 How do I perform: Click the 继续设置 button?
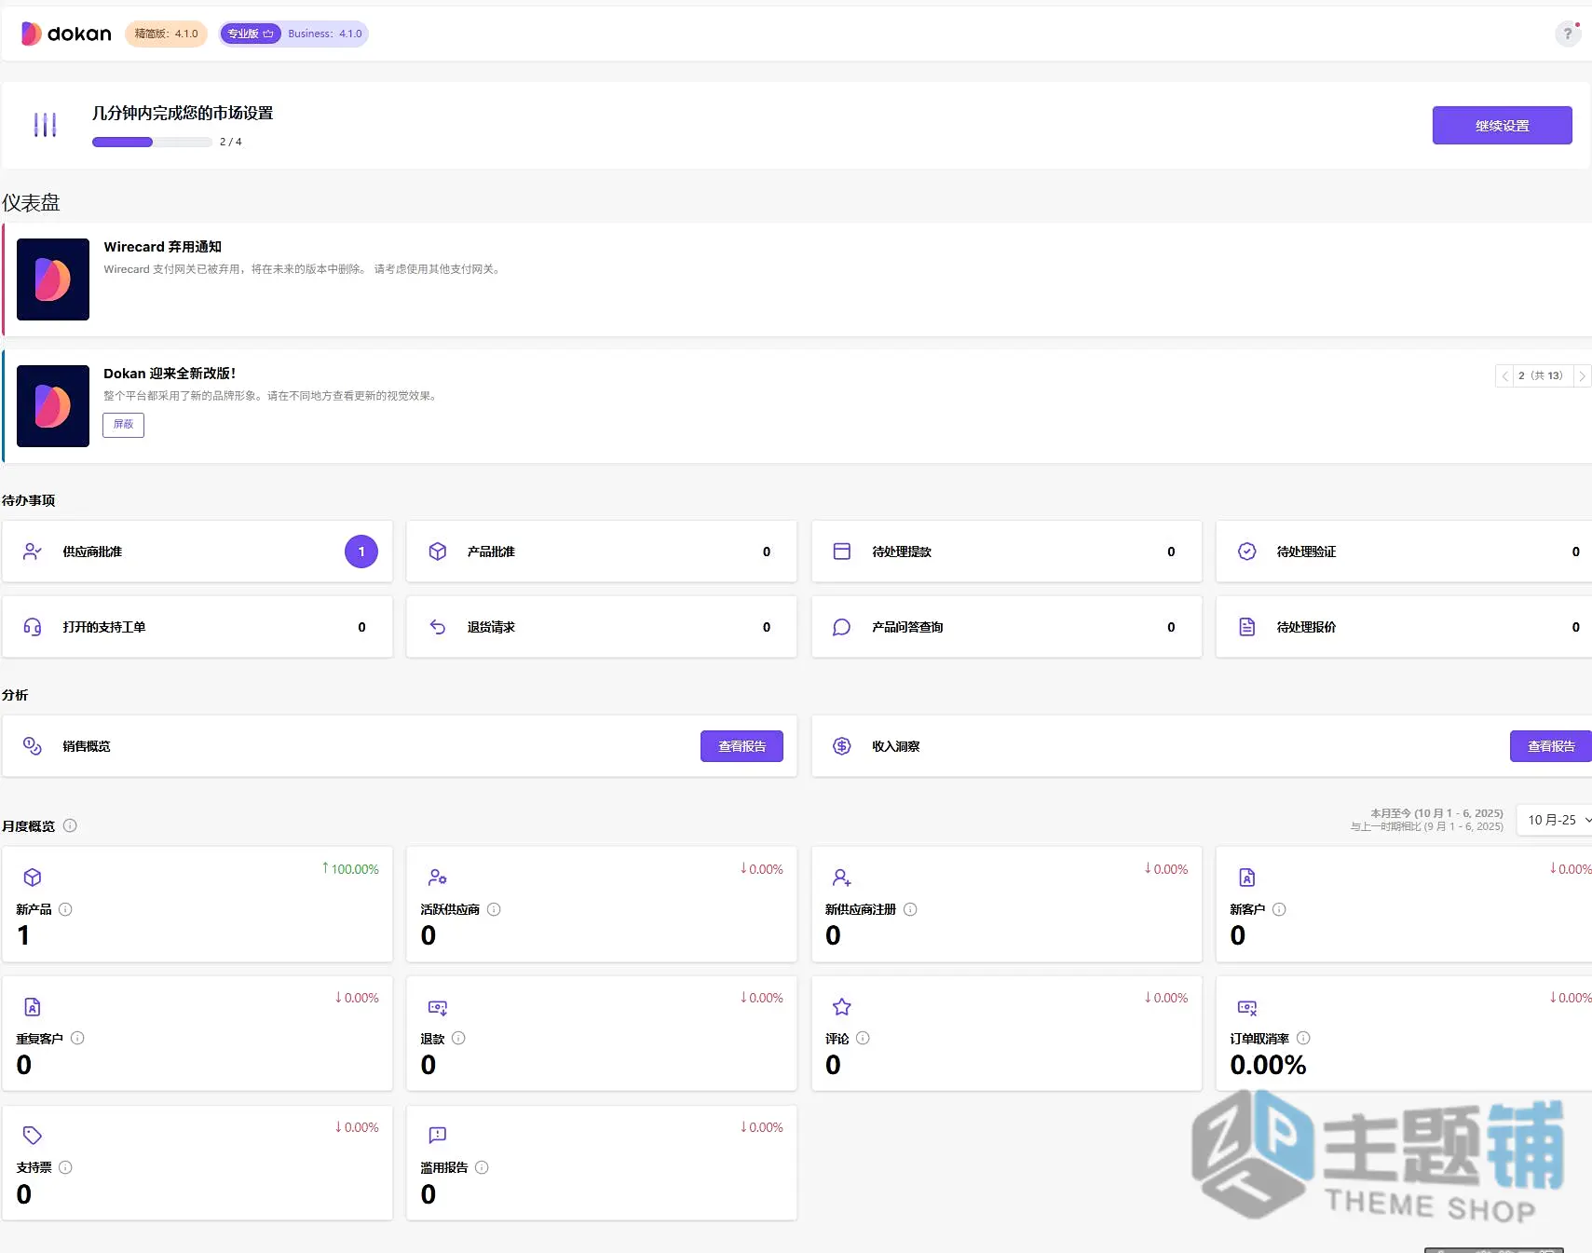1502,126
